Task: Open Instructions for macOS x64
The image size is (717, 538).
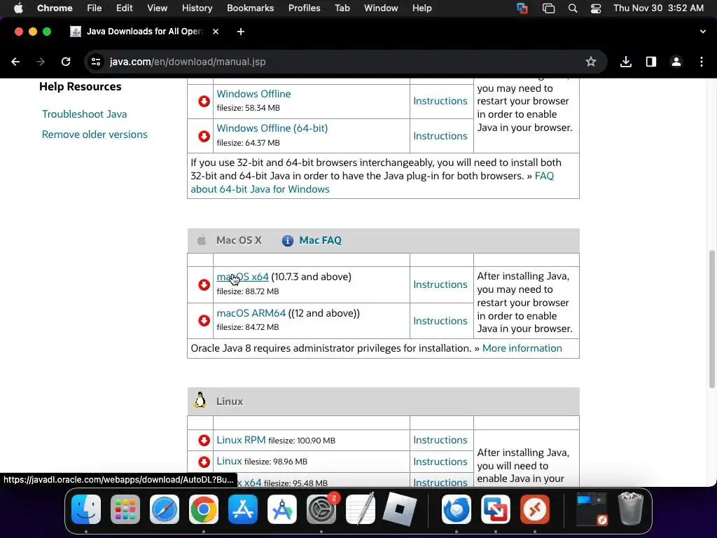Action: pyautogui.click(x=440, y=284)
